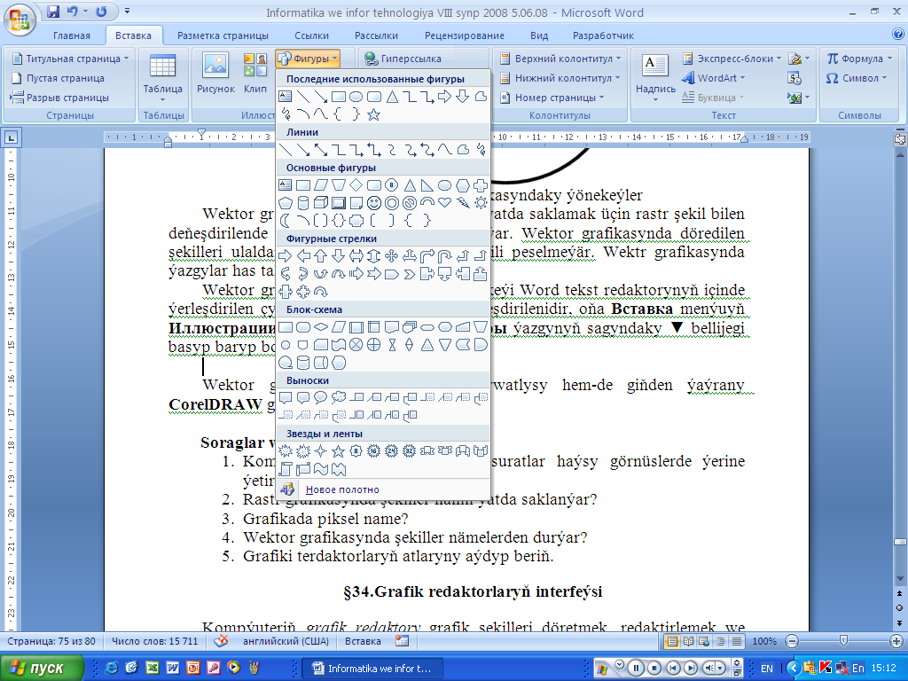This screenshot has height=681, width=908.
Task: Click the zoom out minus button
Action: [x=792, y=641]
